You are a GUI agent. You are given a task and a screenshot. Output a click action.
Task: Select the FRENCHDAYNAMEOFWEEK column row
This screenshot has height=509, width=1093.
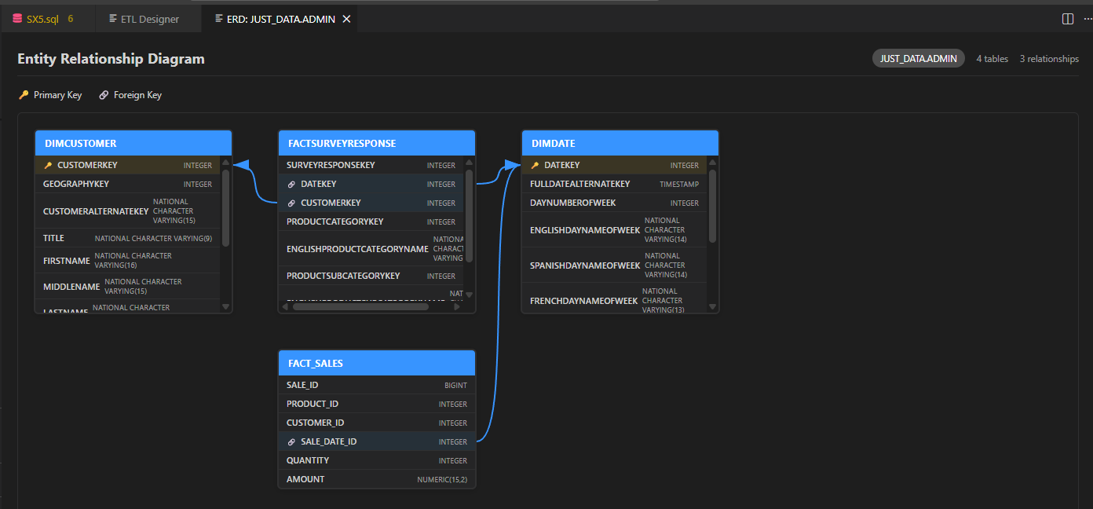pos(615,298)
